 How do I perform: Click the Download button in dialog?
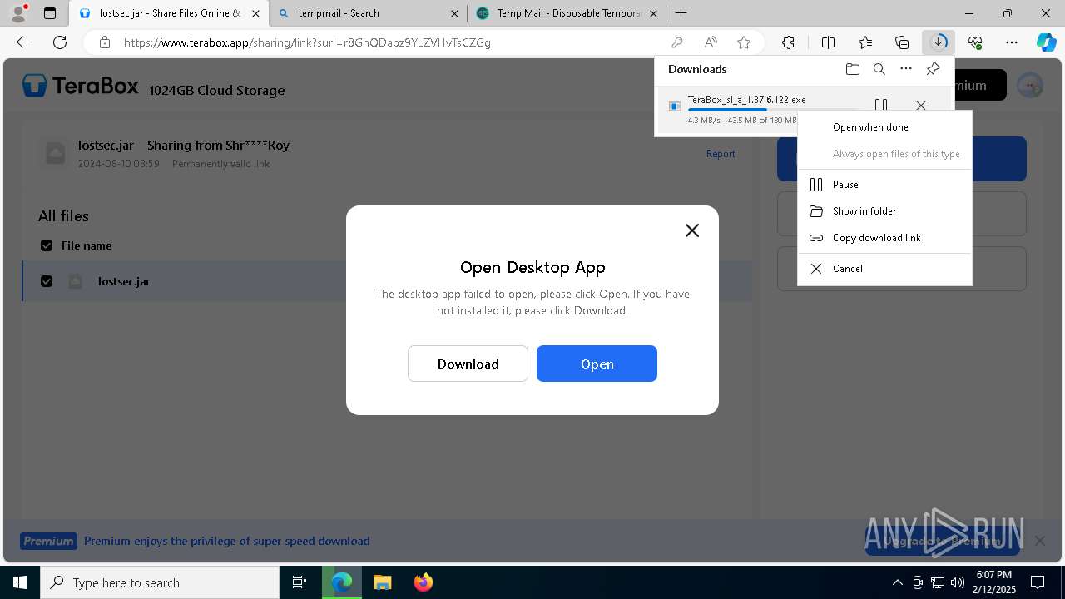468,364
